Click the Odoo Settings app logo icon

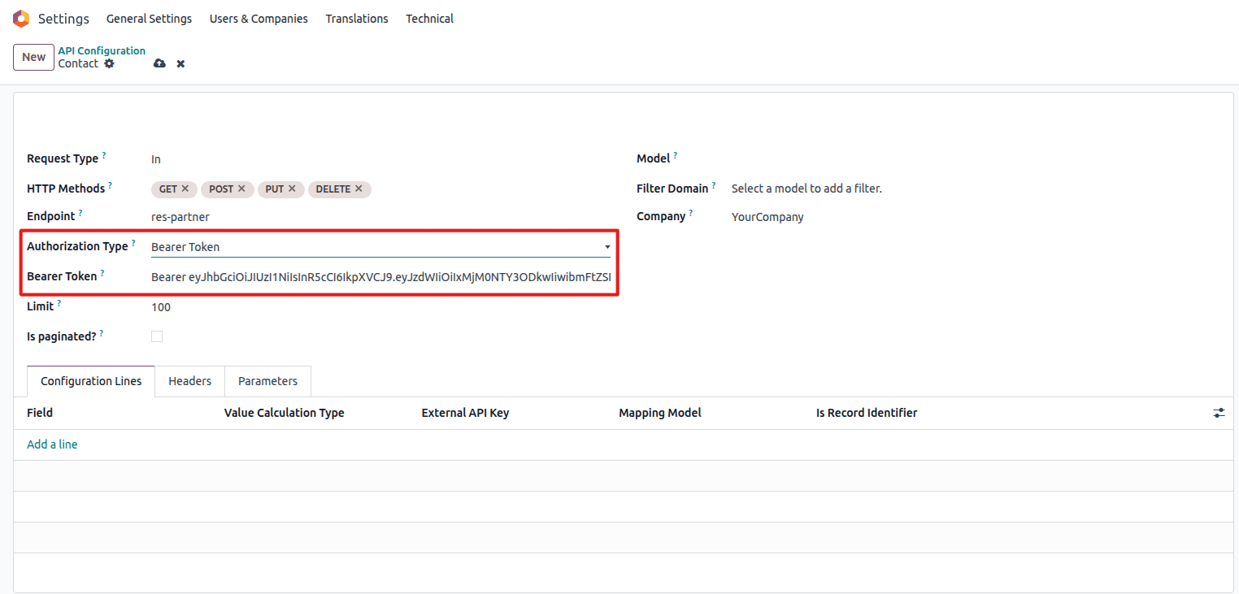click(x=21, y=18)
